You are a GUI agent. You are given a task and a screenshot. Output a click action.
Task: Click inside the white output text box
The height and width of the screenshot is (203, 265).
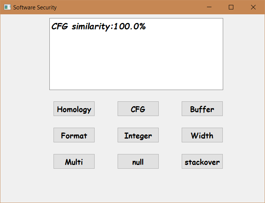[x=136, y=54]
